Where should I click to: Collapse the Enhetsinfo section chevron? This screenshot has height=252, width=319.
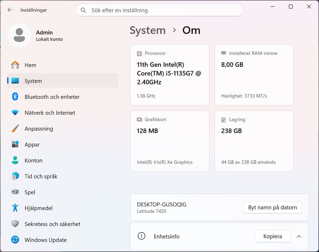point(299,236)
